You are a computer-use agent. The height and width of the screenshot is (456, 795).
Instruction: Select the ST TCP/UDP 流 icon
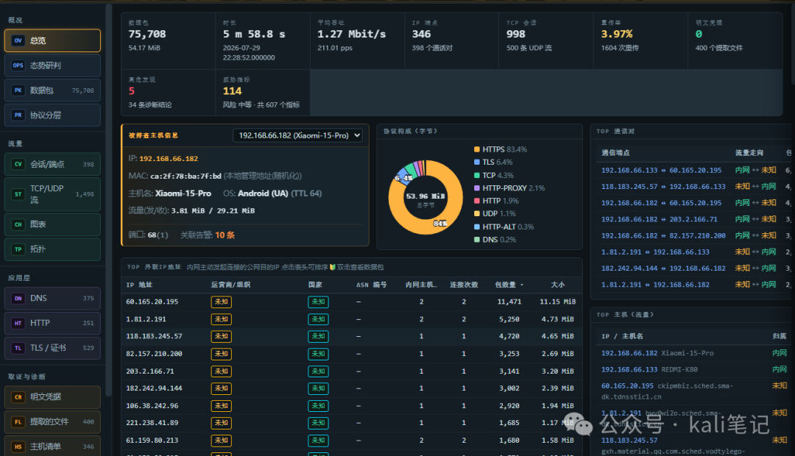pyautogui.click(x=18, y=194)
